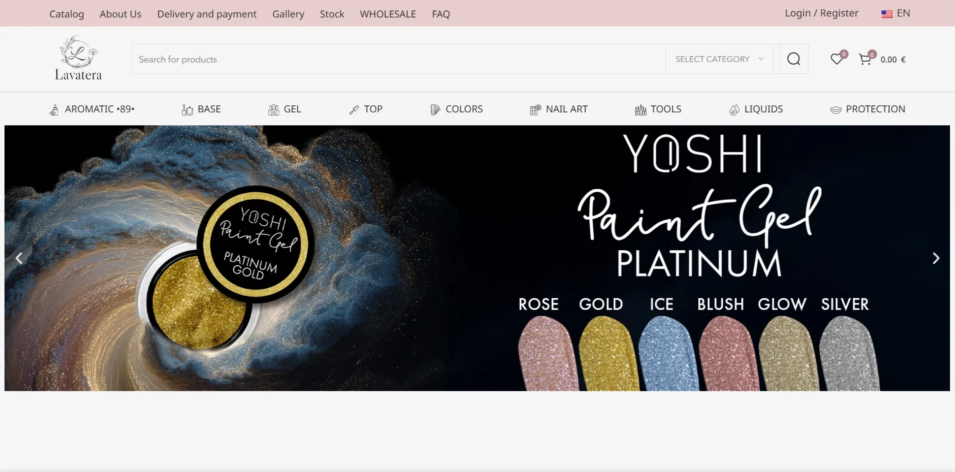Open the TOOLS category
Viewport: 955px width, 472px height.
pos(666,109)
